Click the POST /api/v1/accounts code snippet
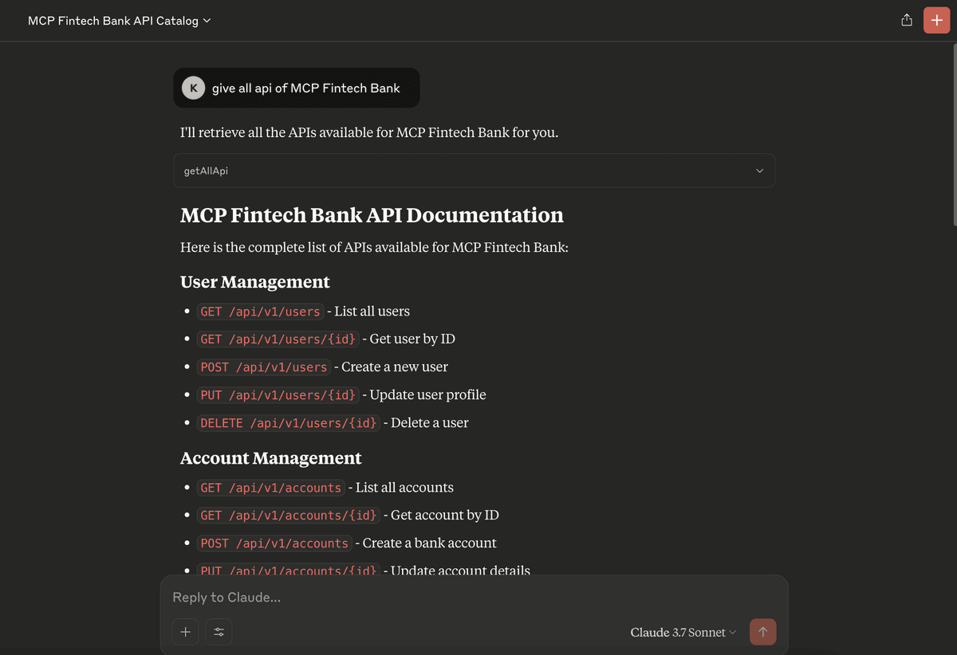The height and width of the screenshot is (655, 957). pos(274,543)
